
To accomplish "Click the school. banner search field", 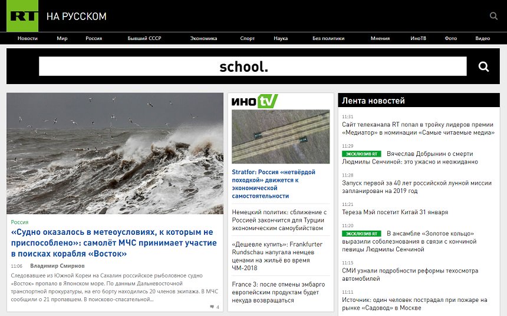I will (252, 66).
